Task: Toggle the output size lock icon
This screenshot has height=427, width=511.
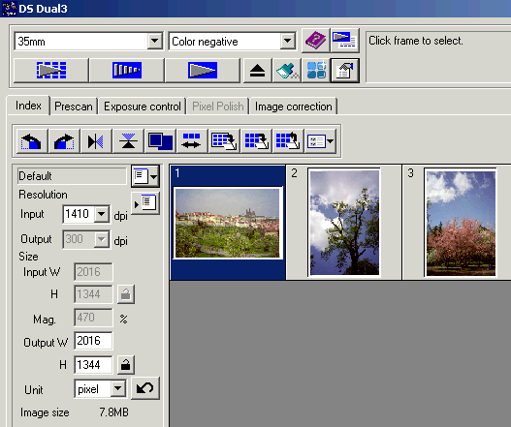Action: pos(126,365)
